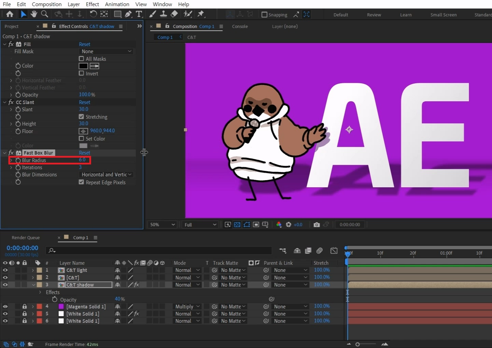Toggle mask and shape path visibility
Image resolution: width=492 pixels, height=348 pixels.
pyautogui.click(x=247, y=224)
